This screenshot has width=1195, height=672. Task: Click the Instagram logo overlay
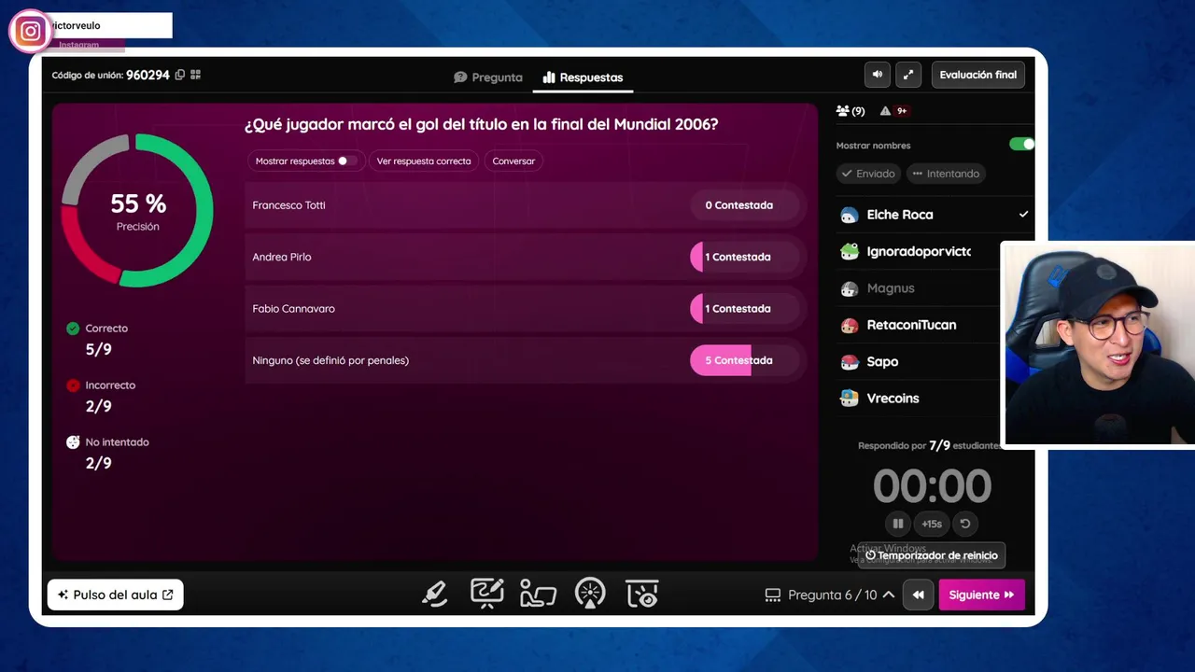(x=30, y=31)
